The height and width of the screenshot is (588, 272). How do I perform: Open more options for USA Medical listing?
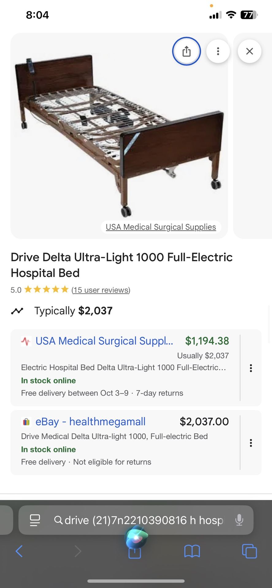point(251,368)
